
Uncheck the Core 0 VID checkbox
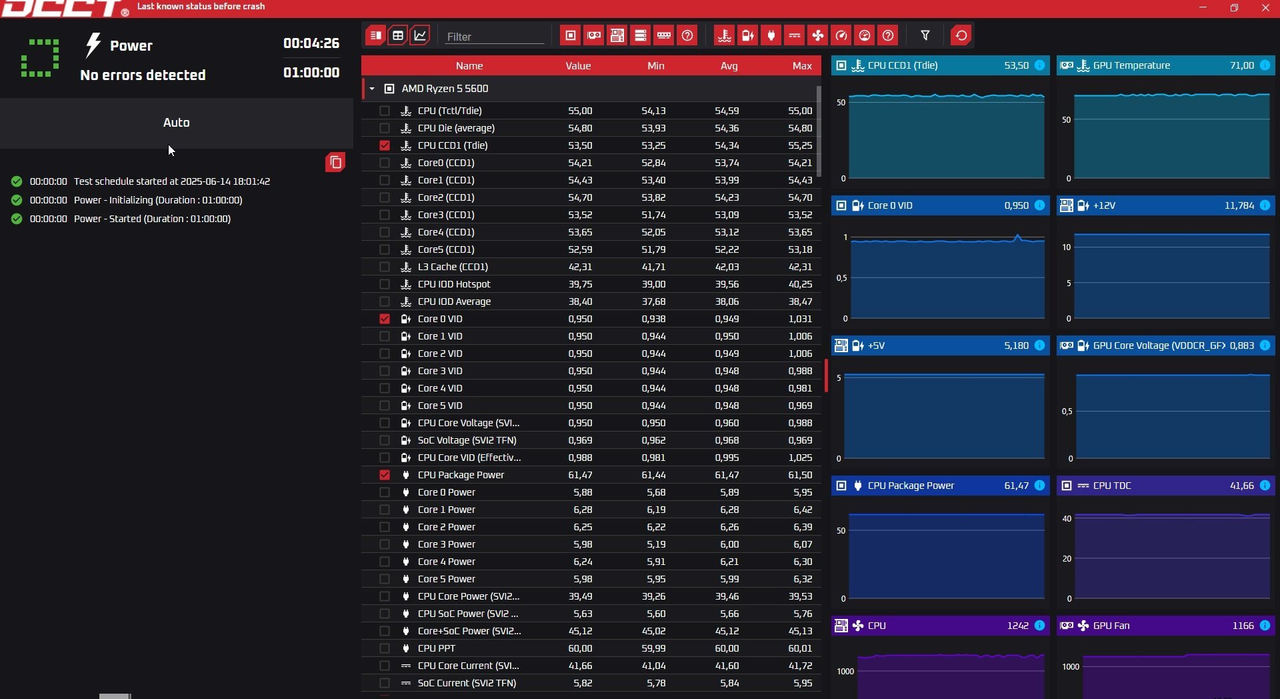385,319
